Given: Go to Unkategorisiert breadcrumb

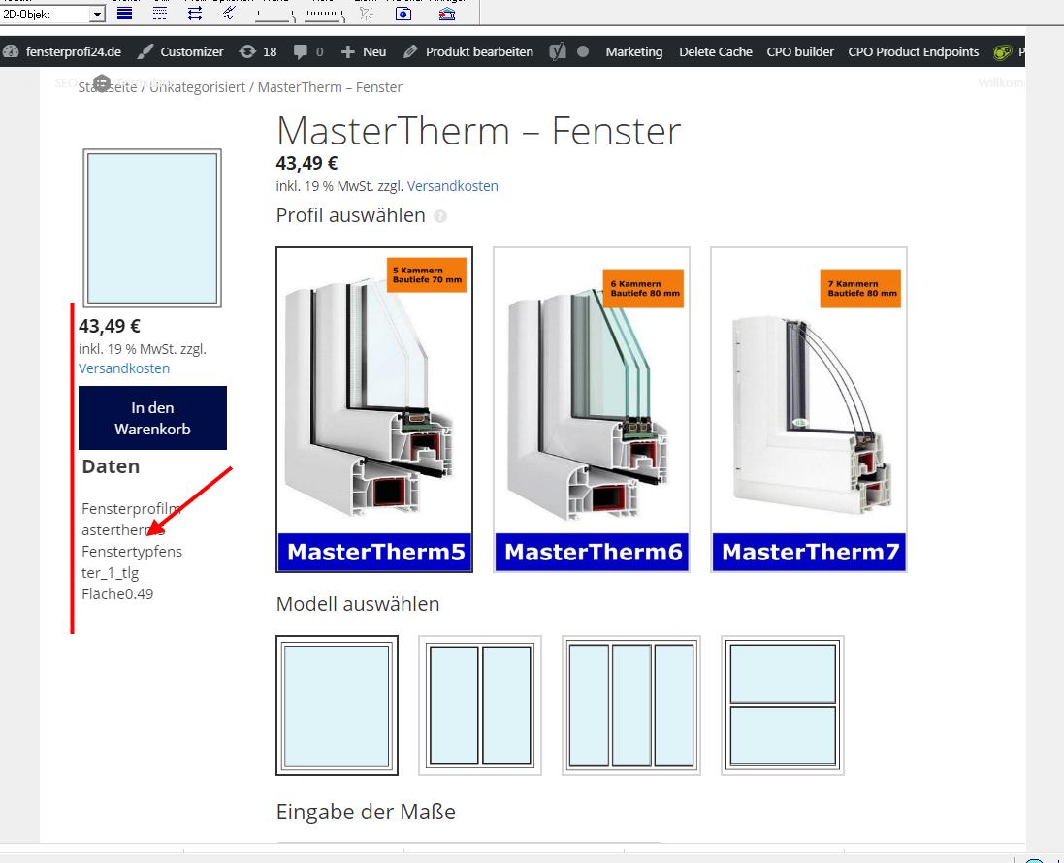Looking at the screenshot, I should [198, 87].
